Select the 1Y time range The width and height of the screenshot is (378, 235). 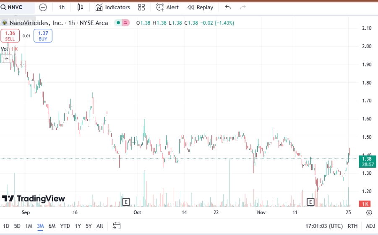pos(78,226)
